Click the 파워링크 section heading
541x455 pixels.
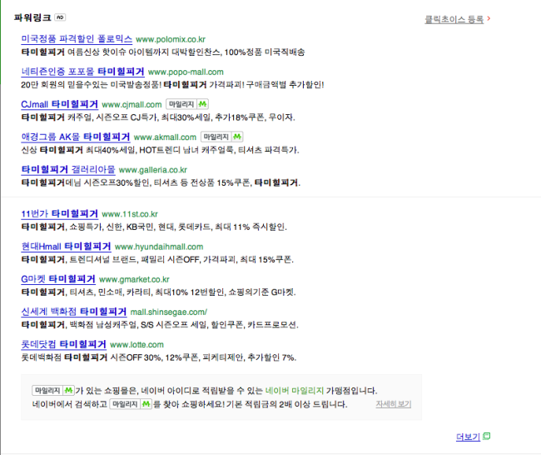(32, 17)
